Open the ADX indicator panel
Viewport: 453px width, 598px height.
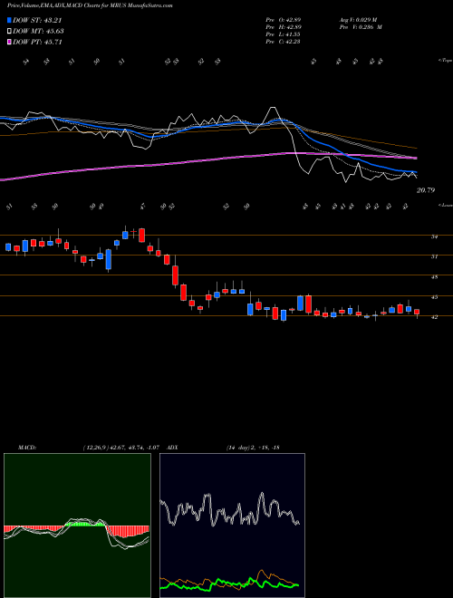coord(232,526)
